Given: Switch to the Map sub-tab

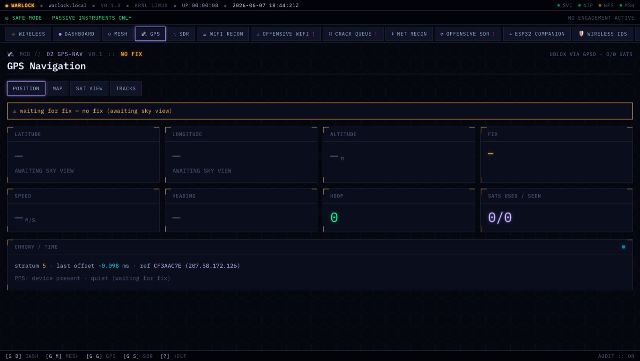Looking at the screenshot, I should (x=58, y=88).
